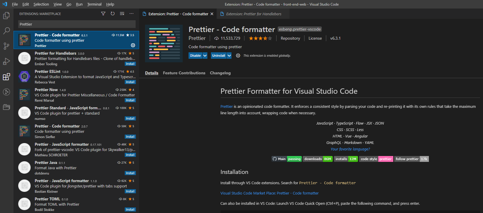Install Mathieu SCHROETER's Prettier formatter
Screen dimensions: 483x213
click(130, 155)
